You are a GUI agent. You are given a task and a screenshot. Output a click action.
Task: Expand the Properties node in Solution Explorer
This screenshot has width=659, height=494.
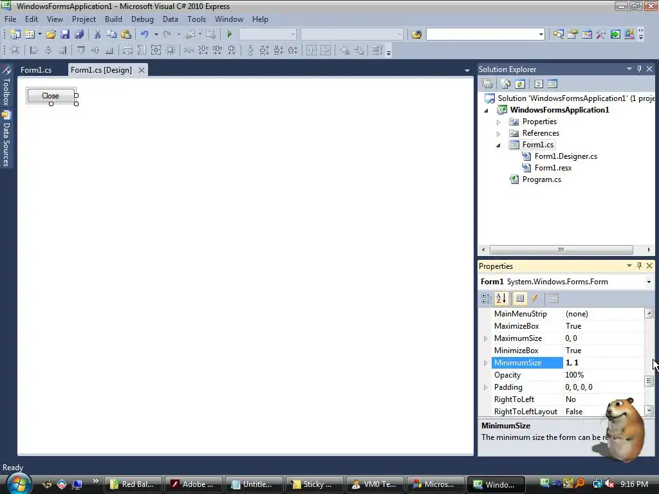(499, 122)
